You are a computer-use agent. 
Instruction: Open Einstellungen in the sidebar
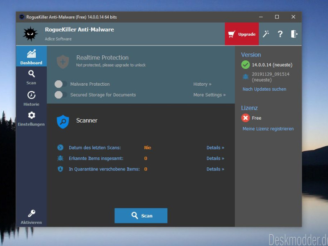pyautogui.click(x=32, y=119)
